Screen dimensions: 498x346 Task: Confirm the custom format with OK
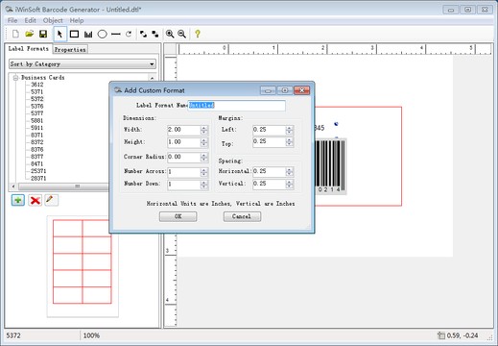click(178, 216)
